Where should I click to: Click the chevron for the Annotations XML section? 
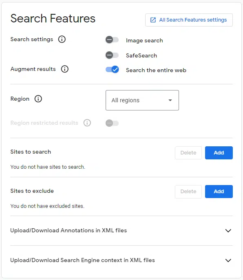pyautogui.click(x=228, y=231)
